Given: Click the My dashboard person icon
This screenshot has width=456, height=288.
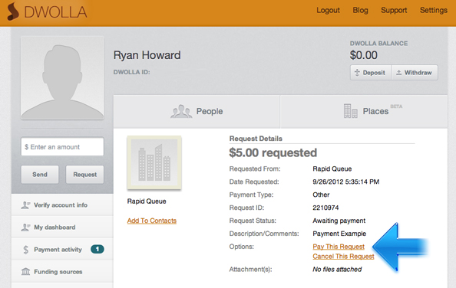Looking at the screenshot, I should [25, 227].
